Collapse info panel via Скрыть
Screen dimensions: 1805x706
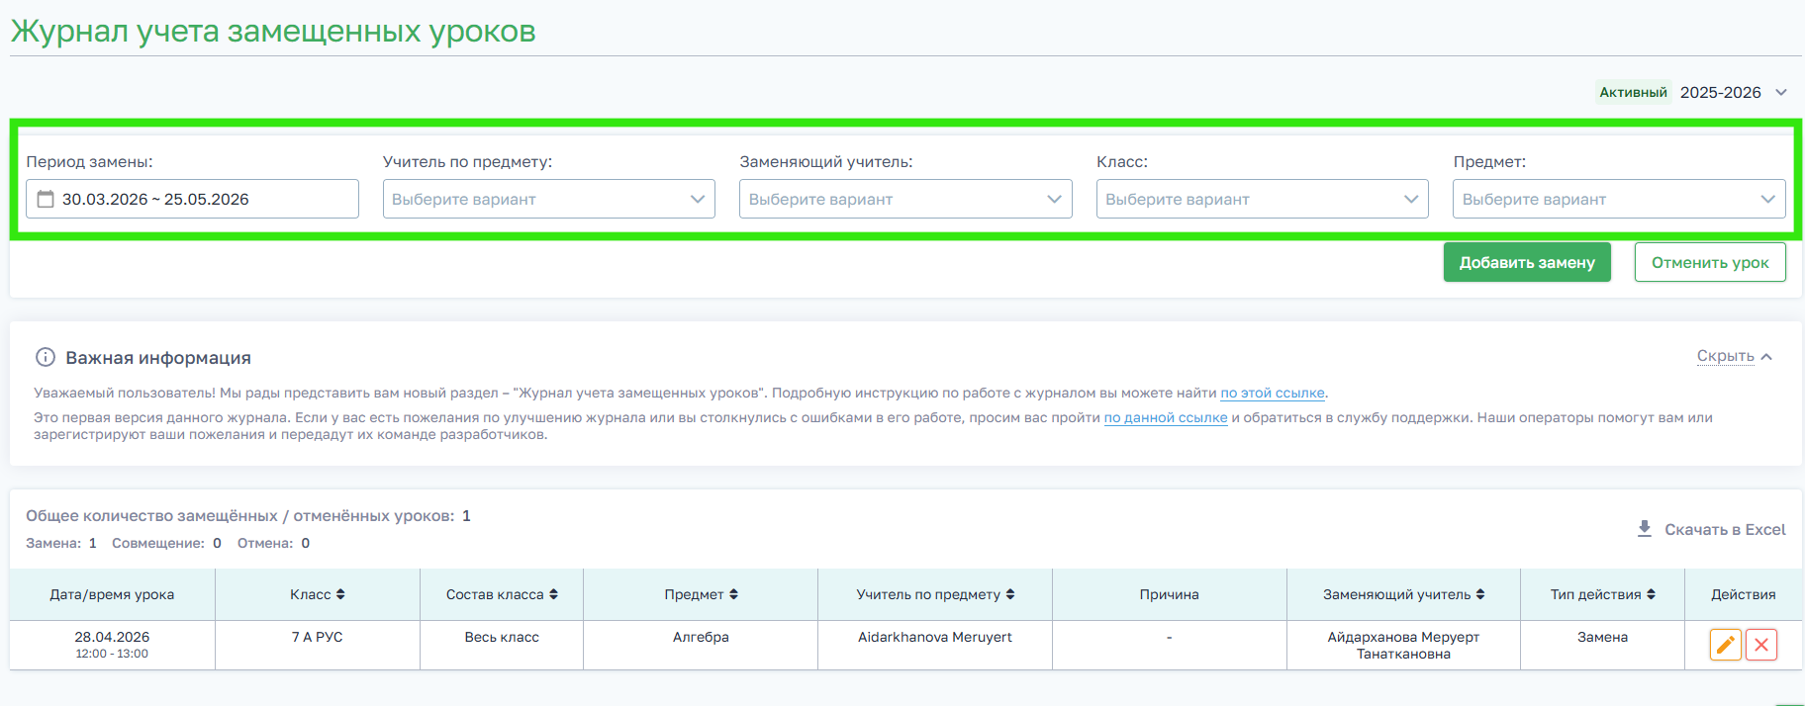pos(1734,356)
